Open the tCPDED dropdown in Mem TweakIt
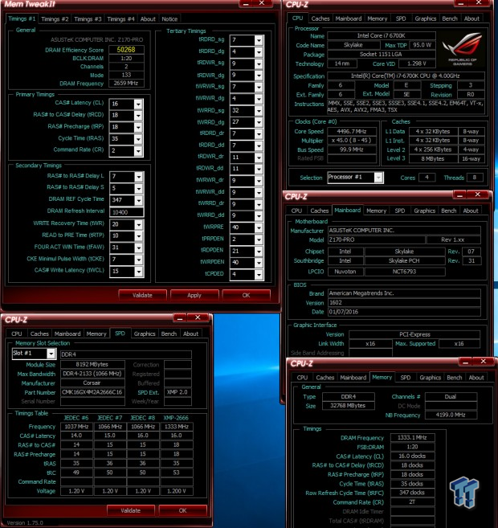The image size is (498, 528). click(x=259, y=275)
